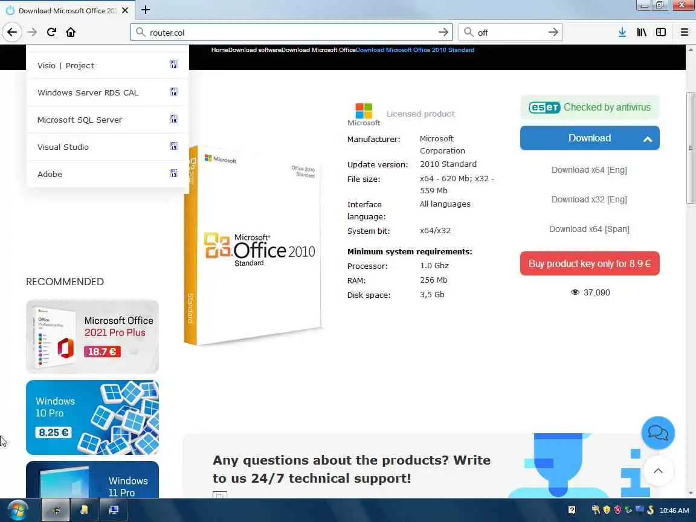
Task: Click the Download Microsoft Office breadcrumb link
Action: pyautogui.click(x=318, y=50)
